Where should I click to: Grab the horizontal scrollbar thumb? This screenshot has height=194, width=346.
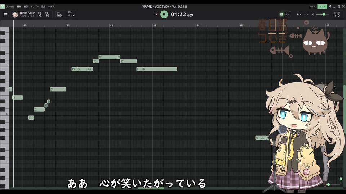151,188
